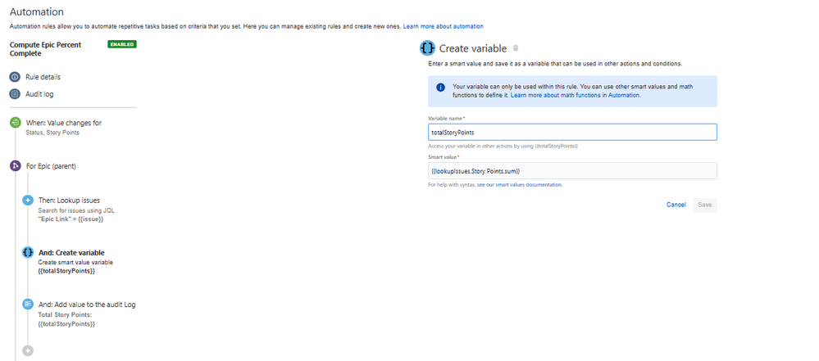Select 'And: Add value to the audit Log' step
The width and height of the screenshot is (819, 361).
tap(87, 305)
